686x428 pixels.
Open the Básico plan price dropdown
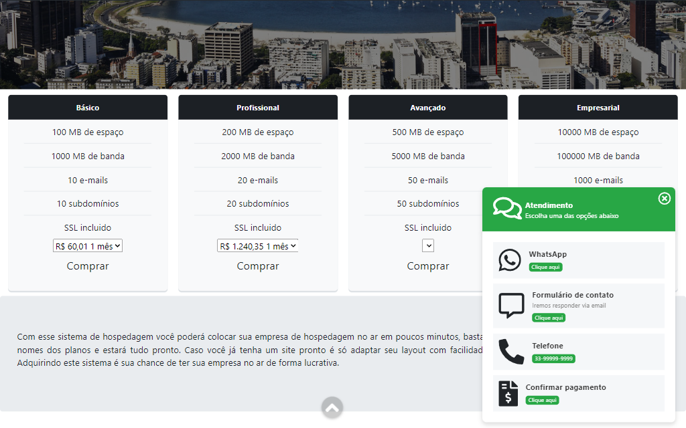coord(88,246)
